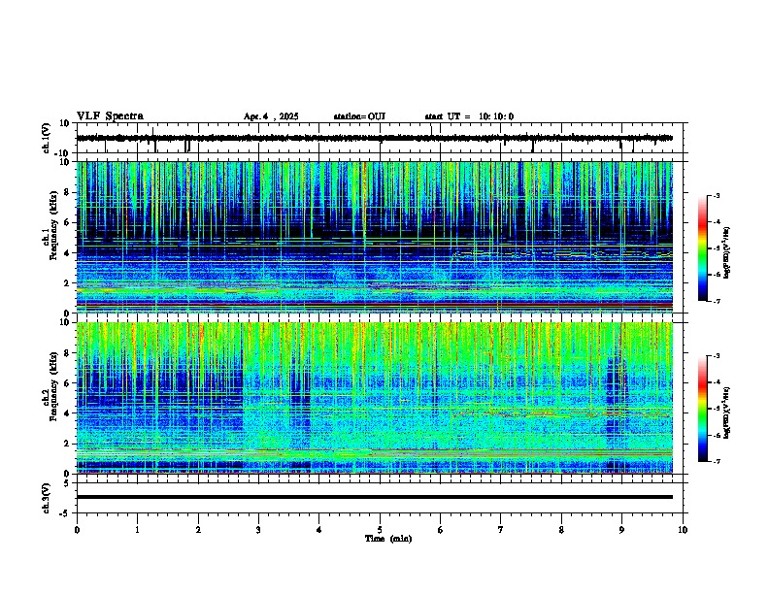
Task: Click the date label 'Apr. 4 , 2025'
Action: 271,116
